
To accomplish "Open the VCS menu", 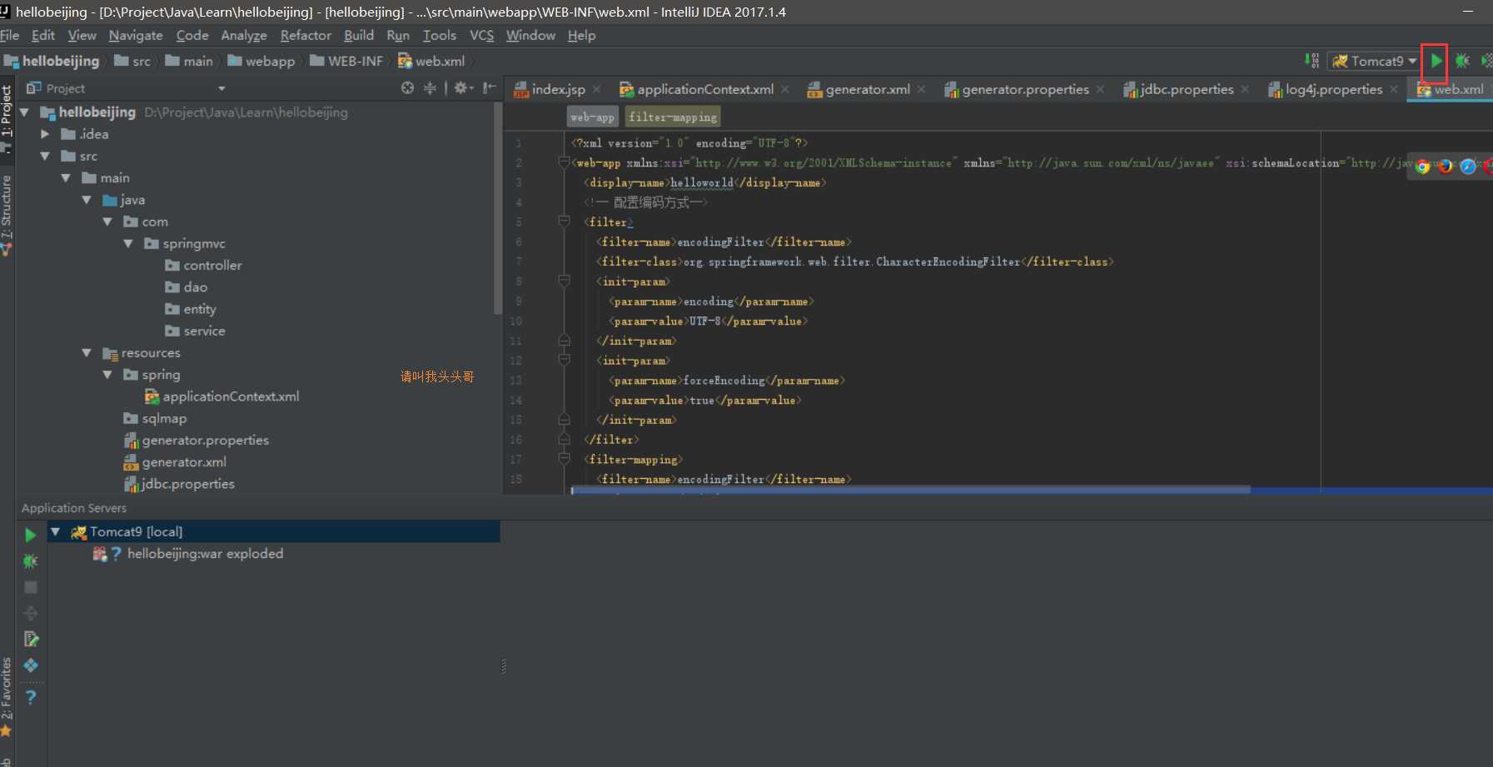I will (x=481, y=35).
